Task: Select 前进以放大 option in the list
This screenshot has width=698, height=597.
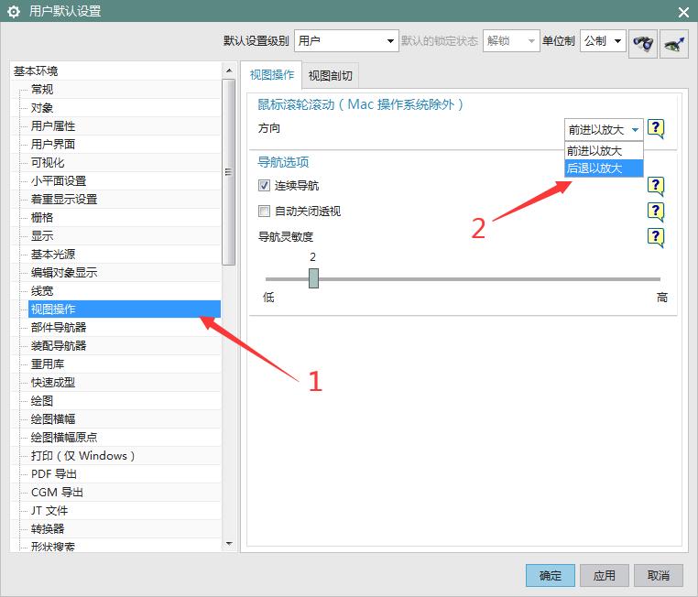Action: tap(604, 151)
